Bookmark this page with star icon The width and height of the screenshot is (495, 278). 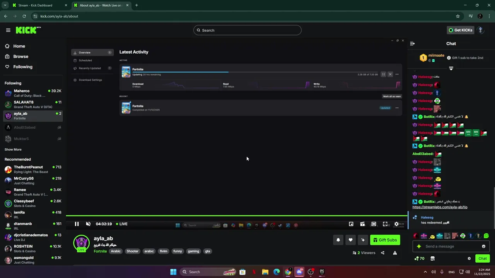[x=458, y=16]
